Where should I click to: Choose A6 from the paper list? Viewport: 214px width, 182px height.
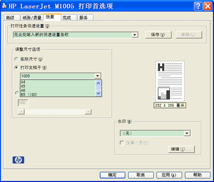tap(58, 91)
